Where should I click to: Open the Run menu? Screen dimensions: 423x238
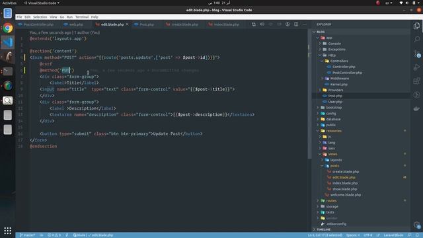tap(69, 17)
